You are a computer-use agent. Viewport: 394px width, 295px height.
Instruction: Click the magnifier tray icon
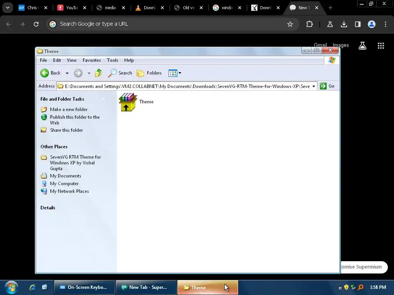click(x=361, y=287)
